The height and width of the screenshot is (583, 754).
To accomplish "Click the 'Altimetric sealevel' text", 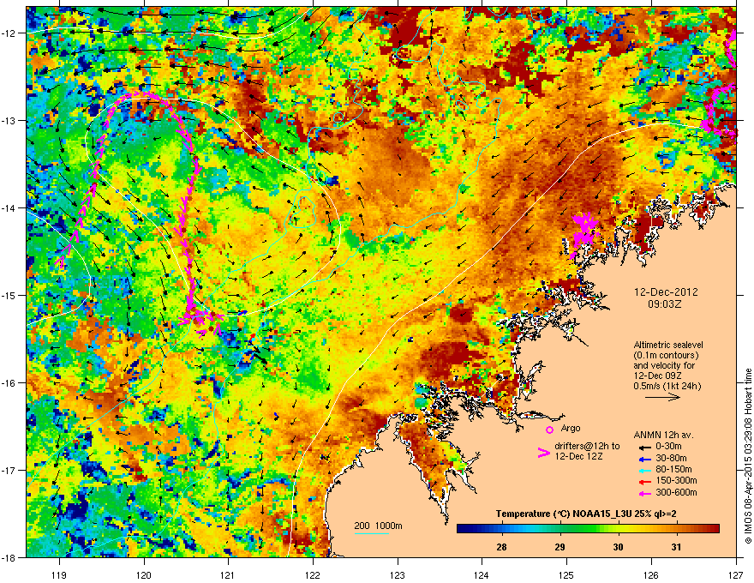I will pyautogui.click(x=668, y=345).
